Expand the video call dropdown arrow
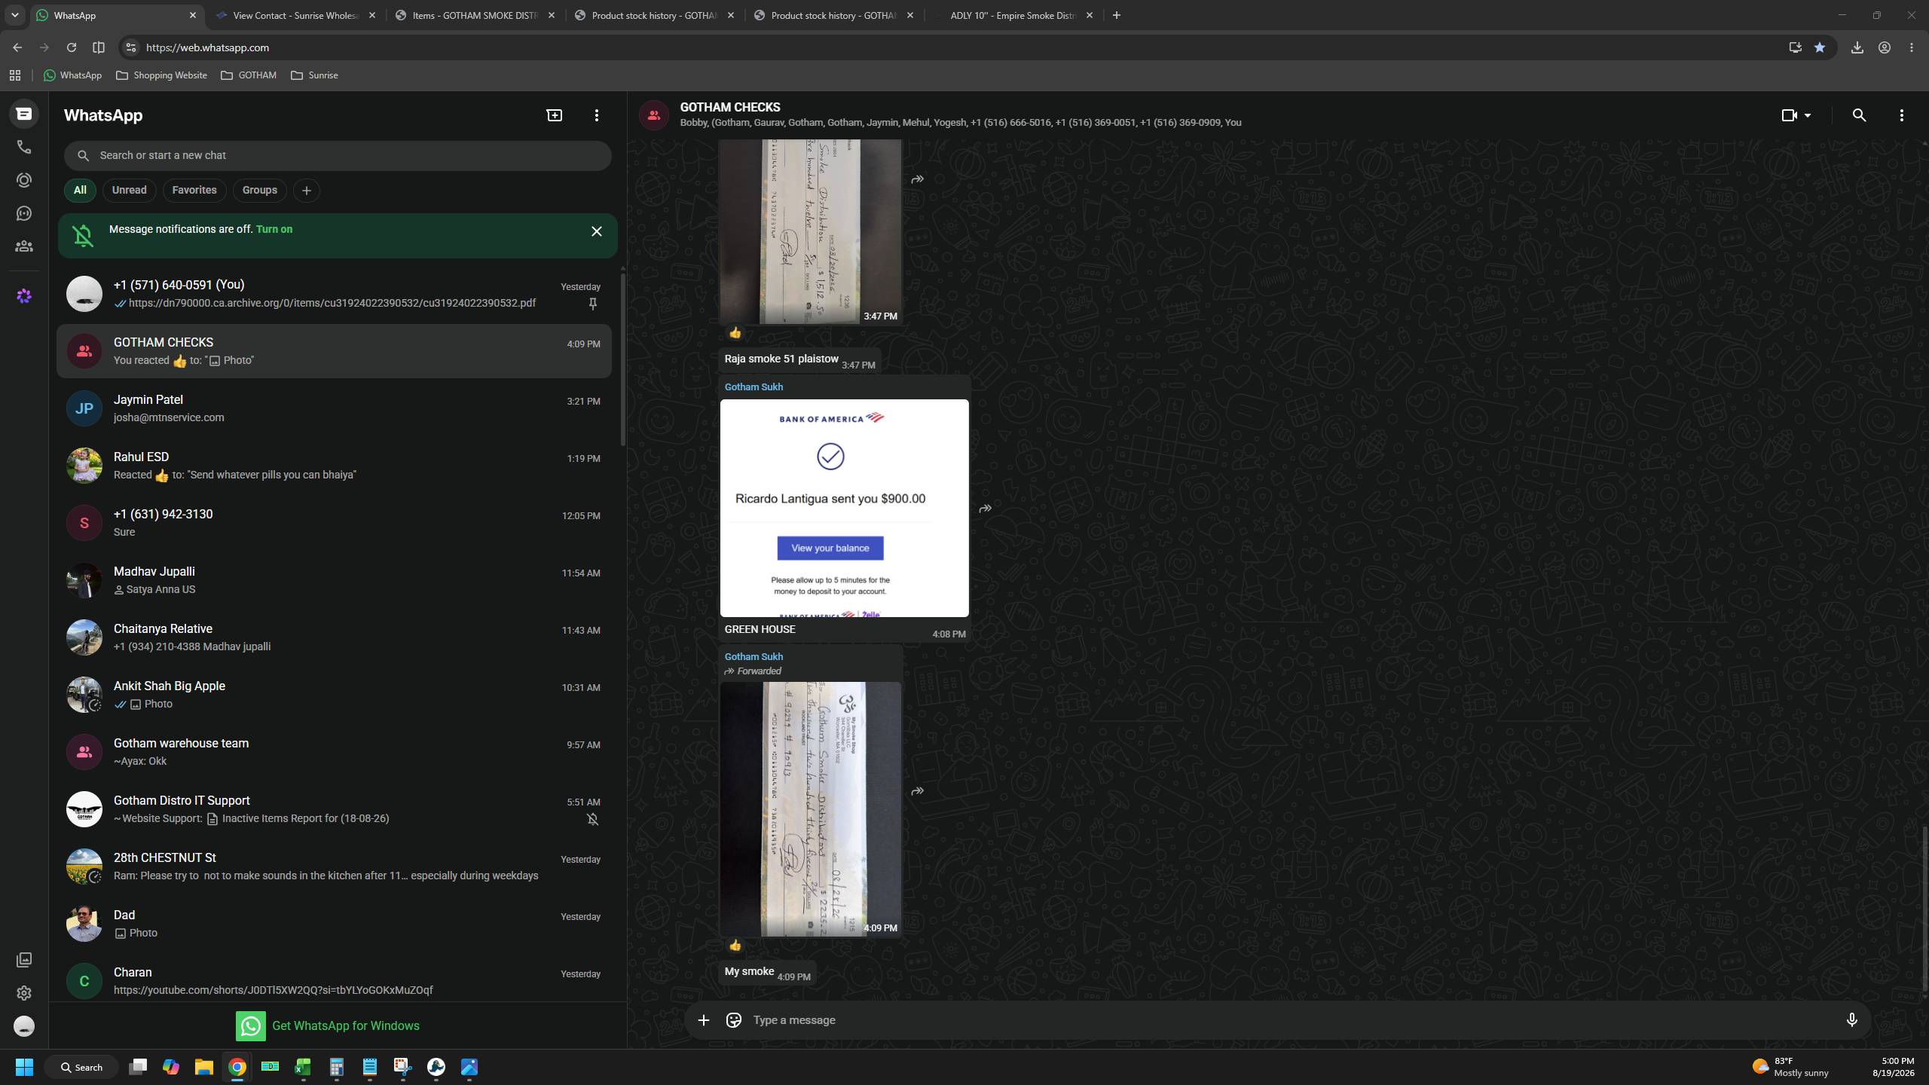The width and height of the screenshot is (1929, 1085). coord(1807,115)
